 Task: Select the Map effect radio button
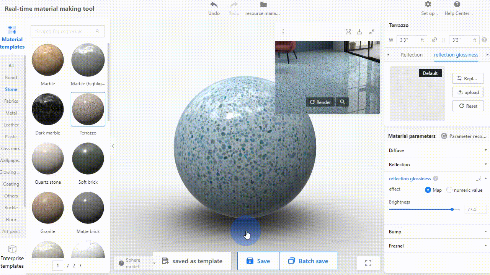428,190
